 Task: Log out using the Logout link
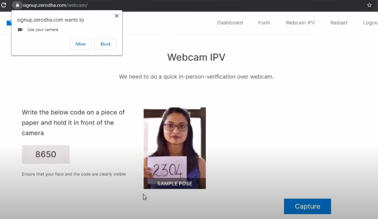(370, 23)
